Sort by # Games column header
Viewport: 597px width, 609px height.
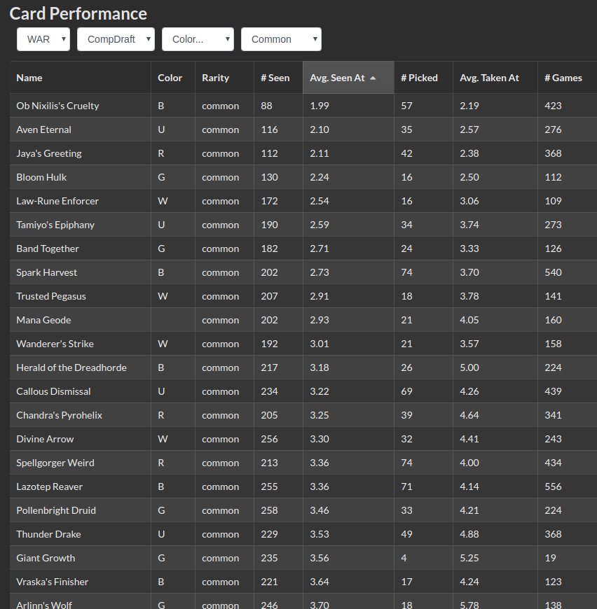pyautogui.click(x=563, y=78)
